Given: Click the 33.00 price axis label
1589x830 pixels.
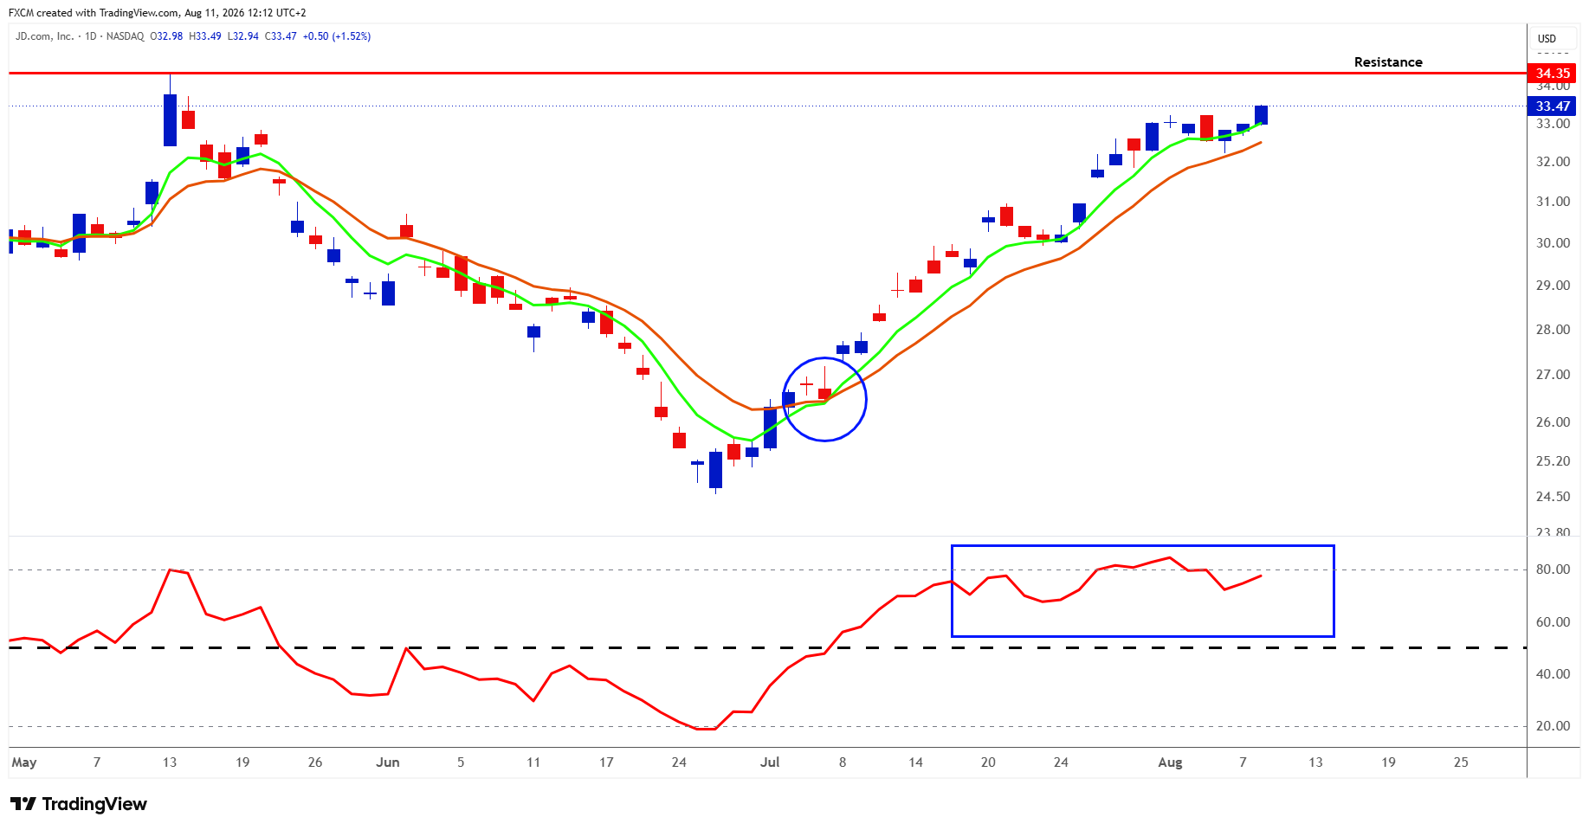Looking at the screenshot, I should coord(1553,124).
